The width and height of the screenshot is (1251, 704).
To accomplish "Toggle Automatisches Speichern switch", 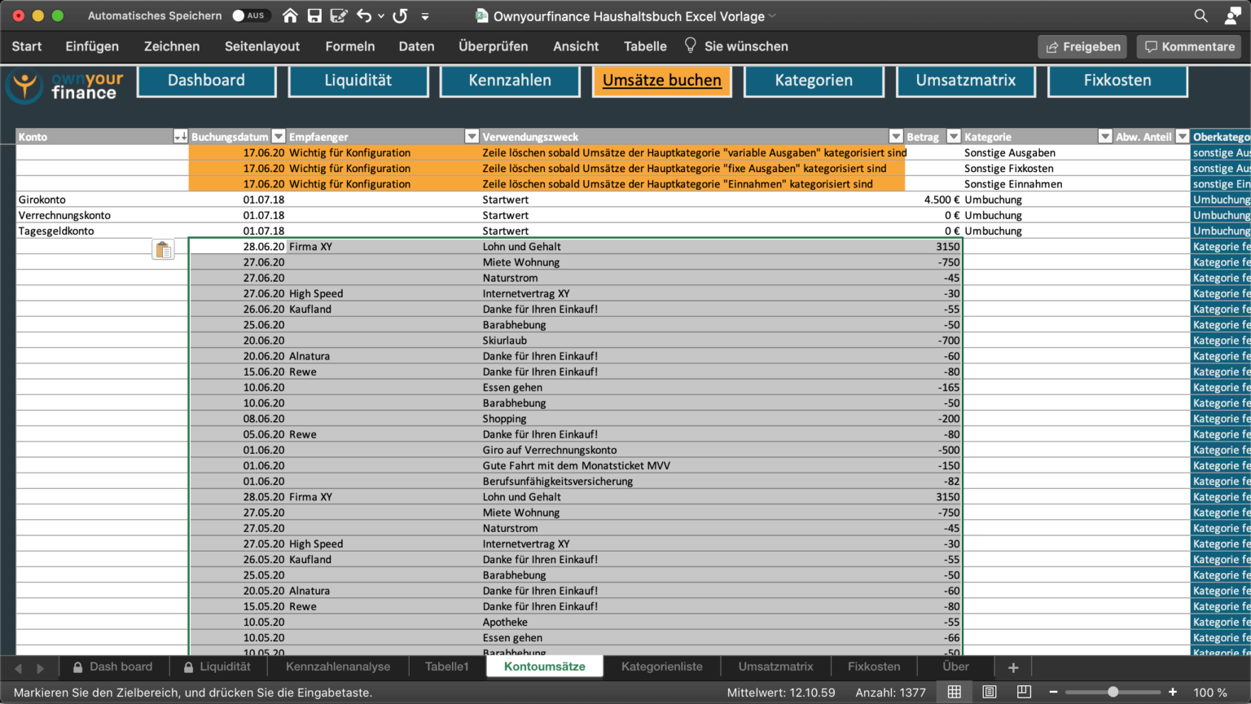I will pyautogui.click(x=250, y=15).
